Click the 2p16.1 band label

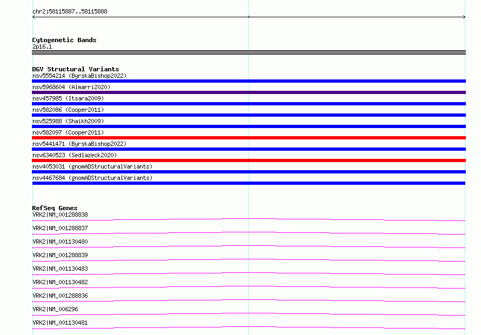click(42, 46)
